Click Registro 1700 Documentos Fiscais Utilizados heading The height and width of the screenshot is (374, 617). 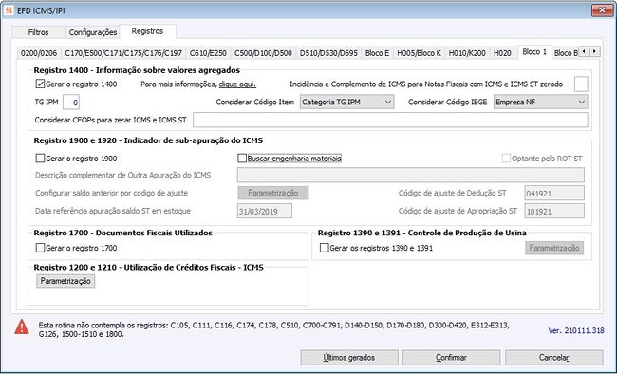[122, 233]
